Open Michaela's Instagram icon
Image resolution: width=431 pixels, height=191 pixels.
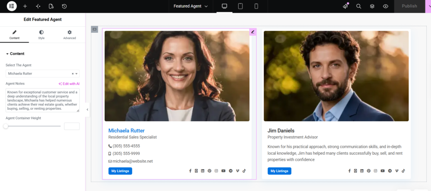pos(216,171)
